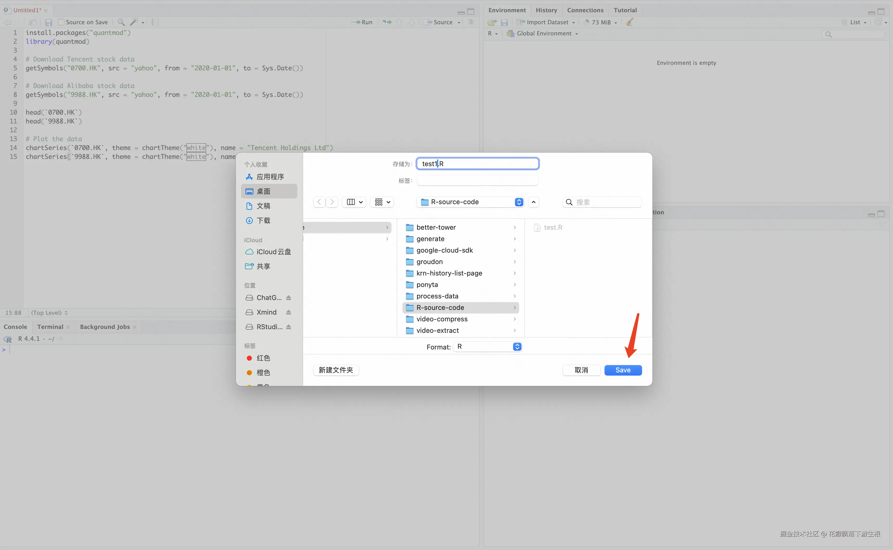Click the save document icon in editor toolbar
The width and height of the screenshot is (893, 550).
(x=48, y=22)
